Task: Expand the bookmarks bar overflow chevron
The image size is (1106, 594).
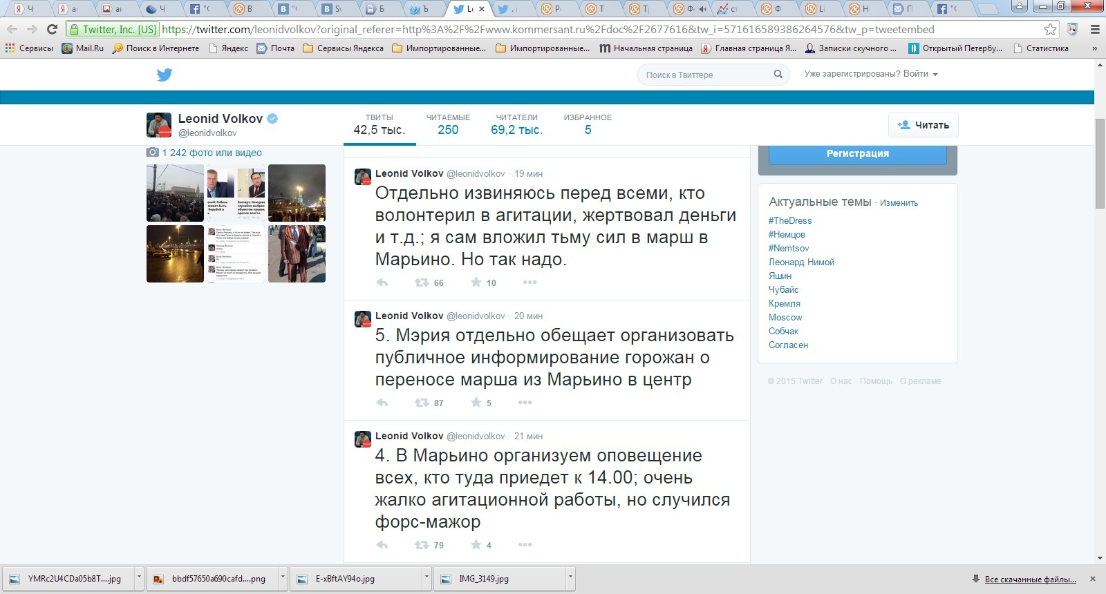Action: [1094, 48]
